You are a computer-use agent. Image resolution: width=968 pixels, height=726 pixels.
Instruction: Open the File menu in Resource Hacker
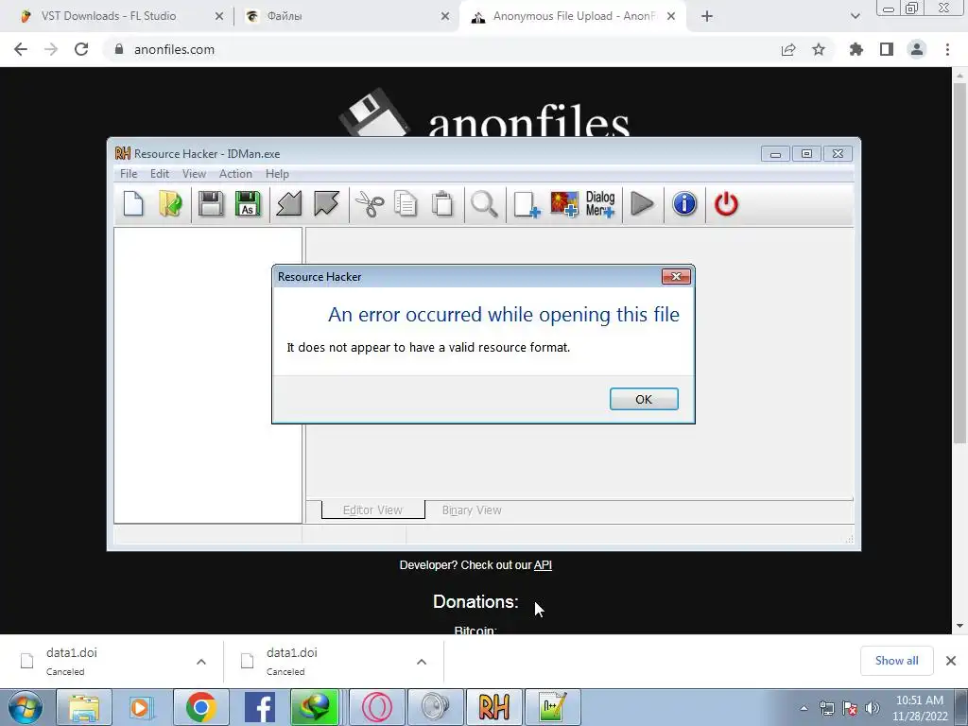pos(129,174)
